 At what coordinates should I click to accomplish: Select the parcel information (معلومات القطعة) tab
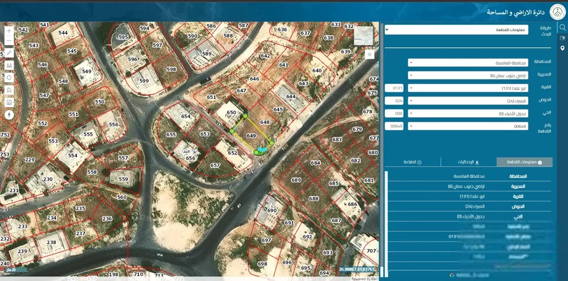pos(524,162)
